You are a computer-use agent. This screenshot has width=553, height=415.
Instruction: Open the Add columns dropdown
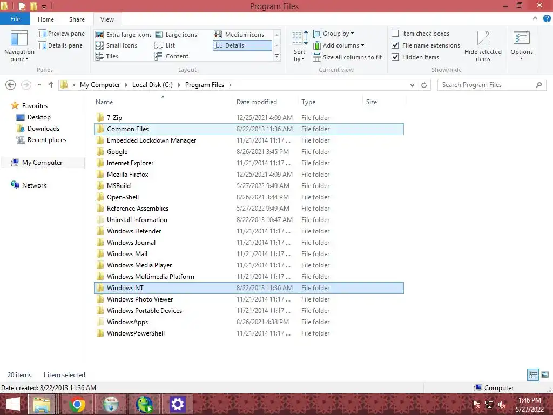tap(339, 45)
